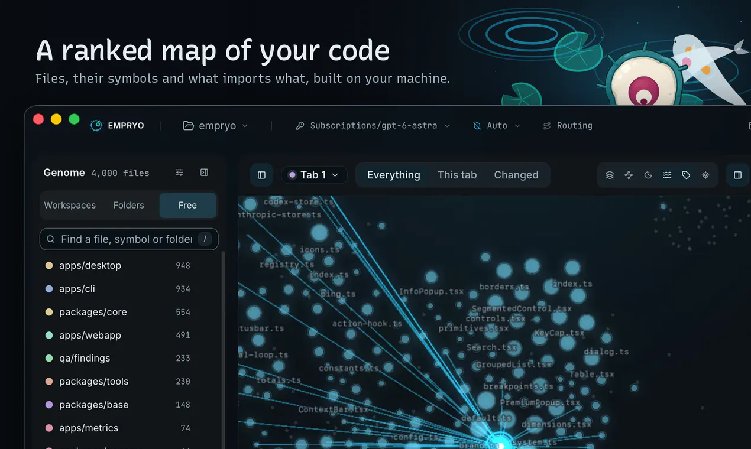Click the InfoPopup.tsx node label
751x449 pixels.
coord(431,291)
